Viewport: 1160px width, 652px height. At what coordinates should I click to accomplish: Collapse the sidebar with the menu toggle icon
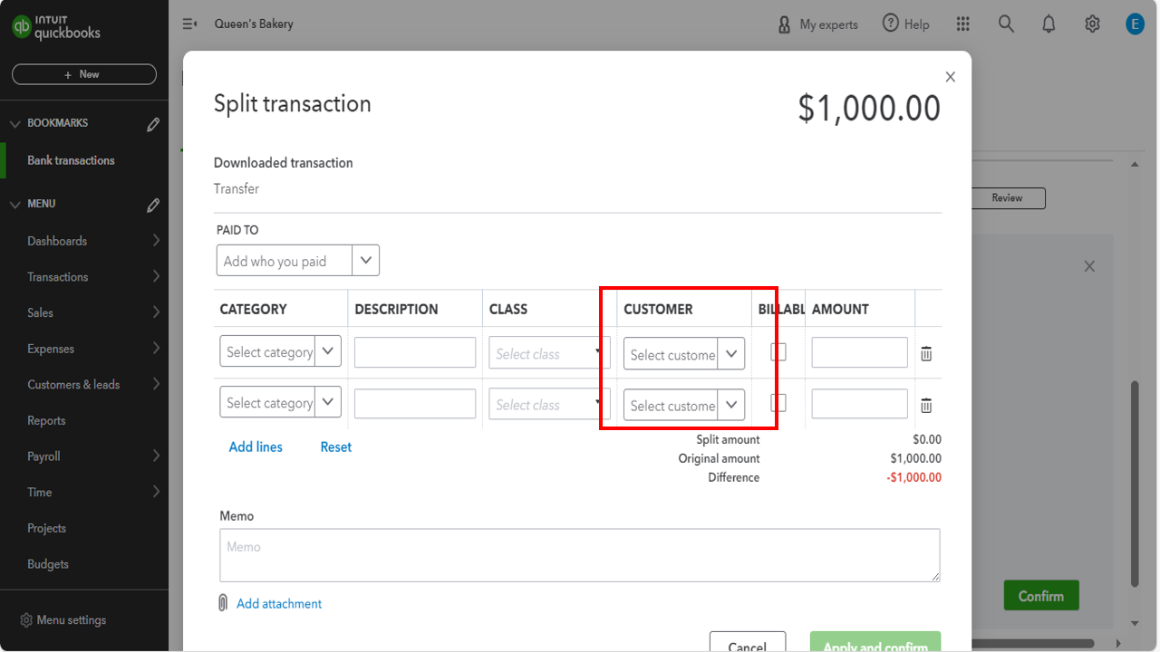coord(189,24)
